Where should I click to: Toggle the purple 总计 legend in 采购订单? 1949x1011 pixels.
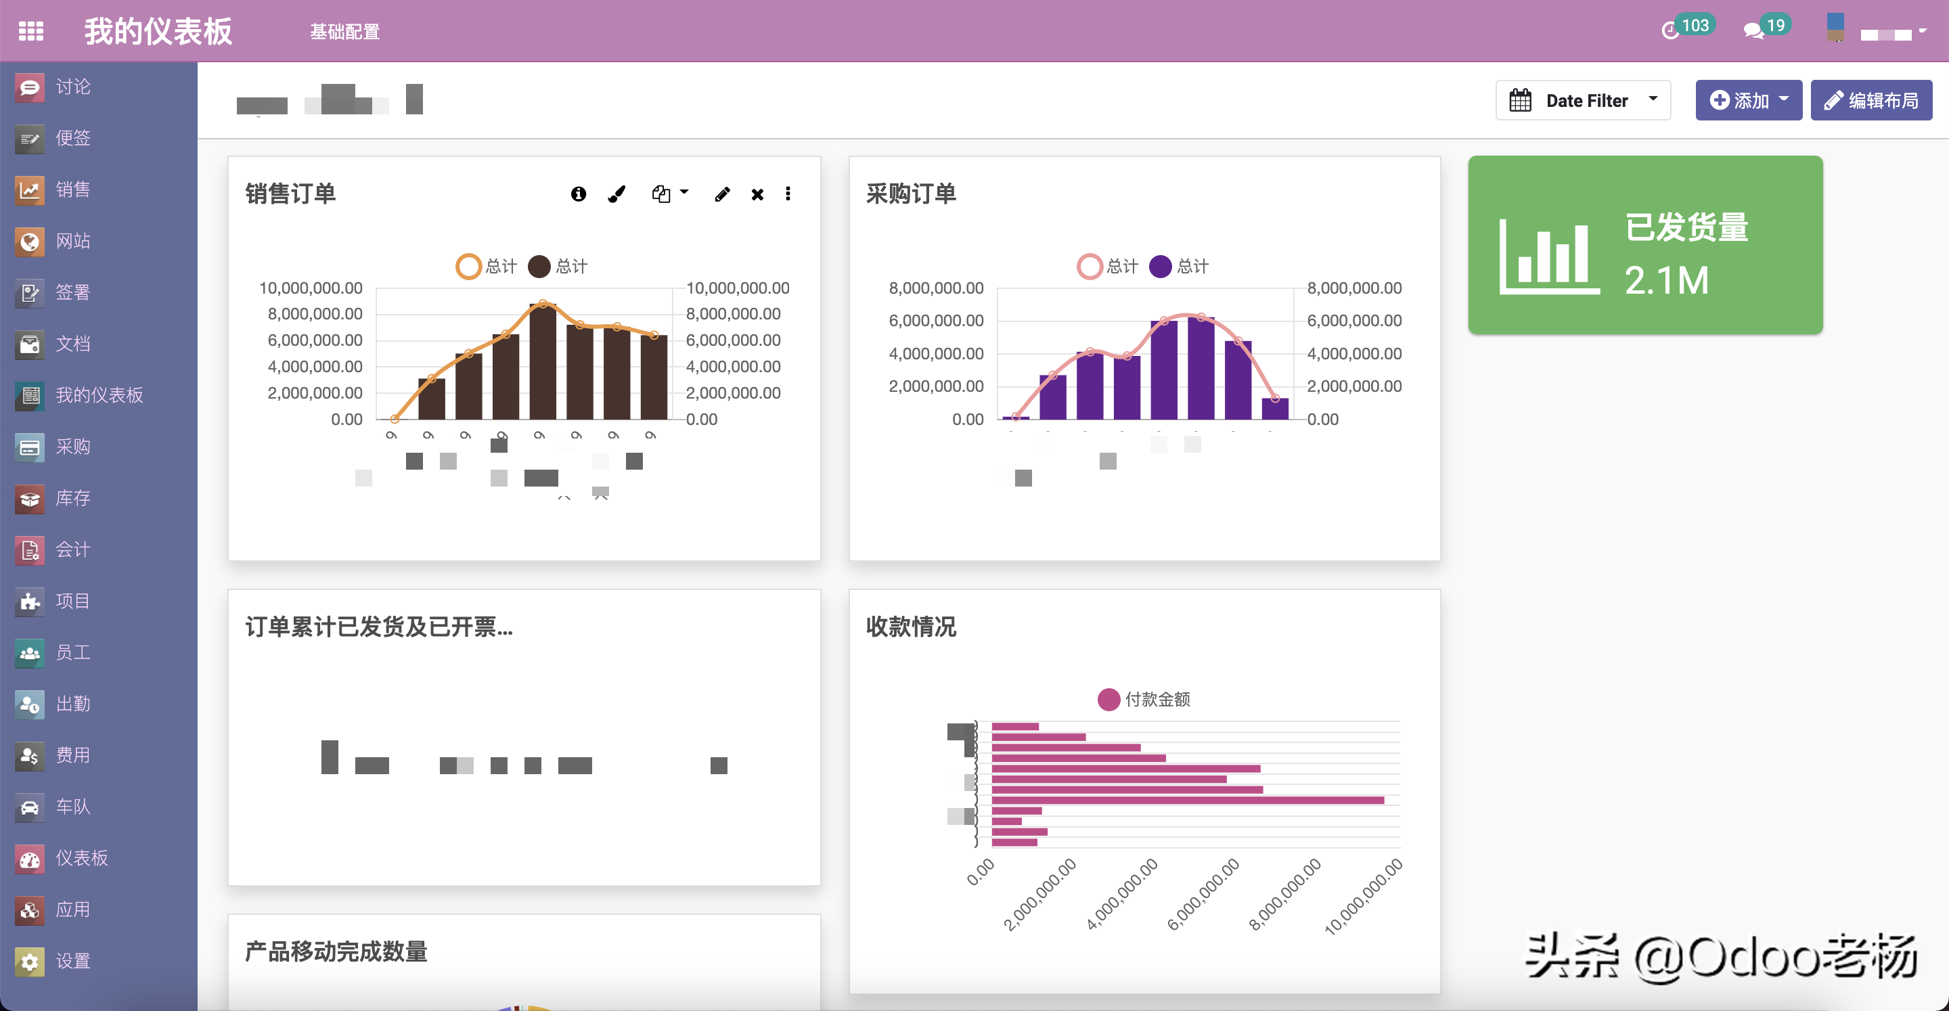(x=1160, y=267)
